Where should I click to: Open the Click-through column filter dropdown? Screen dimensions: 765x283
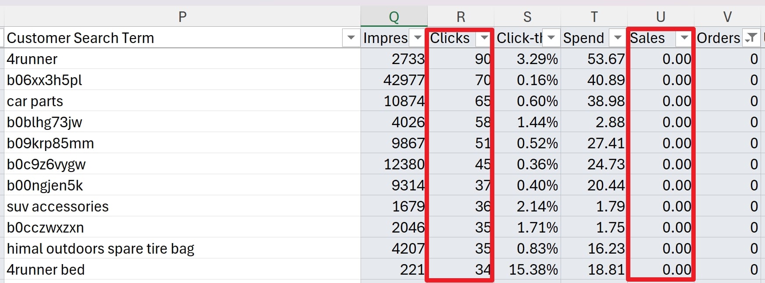tap(551, 38)
